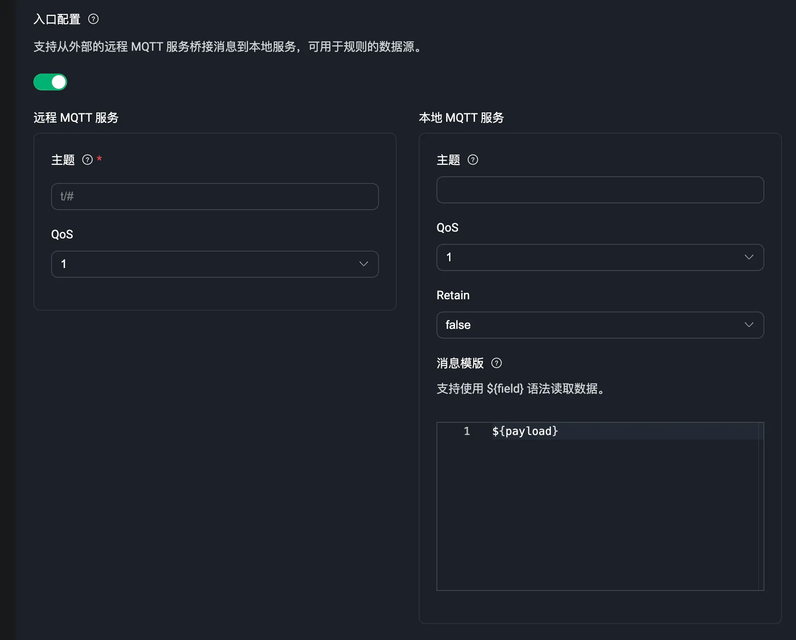Click the Retain label
This screenshot has height=640, width=796.
click(453, 295)
